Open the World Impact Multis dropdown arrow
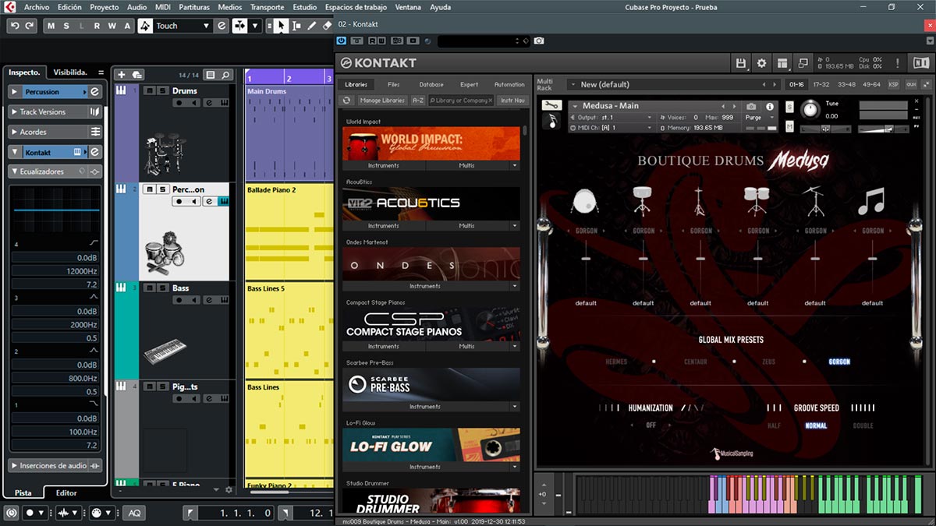The width and height of the screenshot is (936, 526). [x=515, y=166]
